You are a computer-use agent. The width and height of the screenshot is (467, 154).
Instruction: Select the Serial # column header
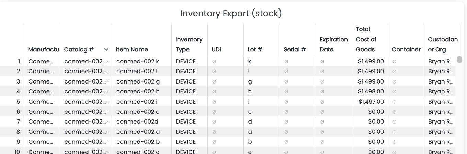tap(295, 49)
